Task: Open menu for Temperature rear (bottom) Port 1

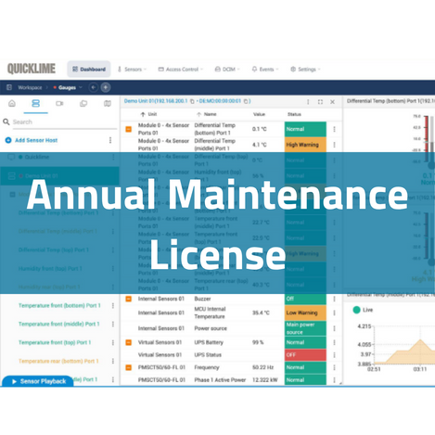Action: point(113,361)
